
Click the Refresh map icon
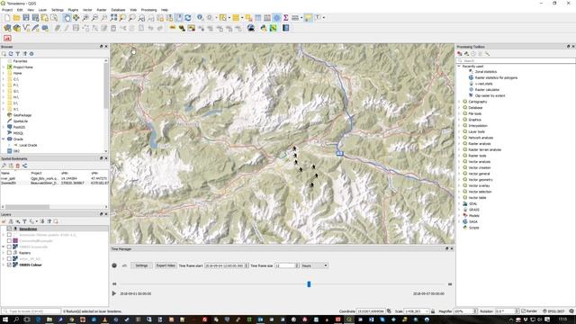coord(188,18)
